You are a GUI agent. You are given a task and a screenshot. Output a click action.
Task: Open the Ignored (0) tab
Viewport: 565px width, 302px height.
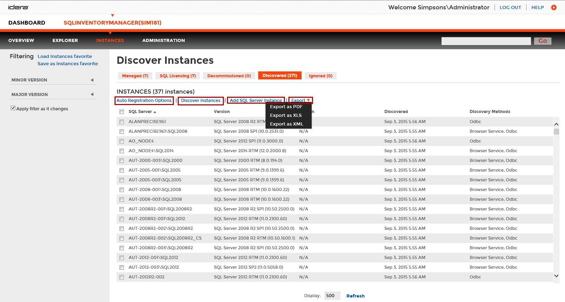click(x=321, y=76)
